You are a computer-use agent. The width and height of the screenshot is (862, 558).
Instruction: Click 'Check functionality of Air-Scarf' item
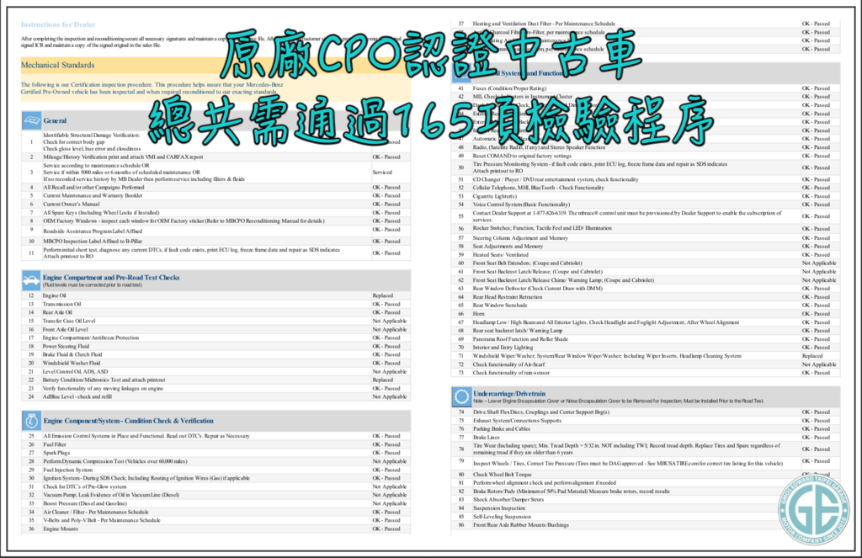point(509,364)
